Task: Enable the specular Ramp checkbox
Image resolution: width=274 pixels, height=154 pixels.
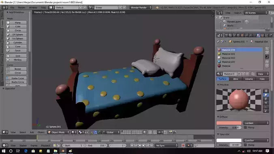Action: [x=246, y=145]
